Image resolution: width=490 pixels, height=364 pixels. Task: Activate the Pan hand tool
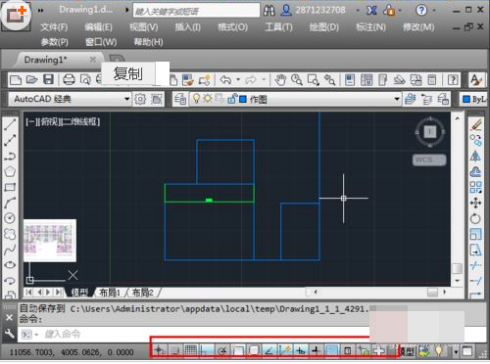pos(280,79)
